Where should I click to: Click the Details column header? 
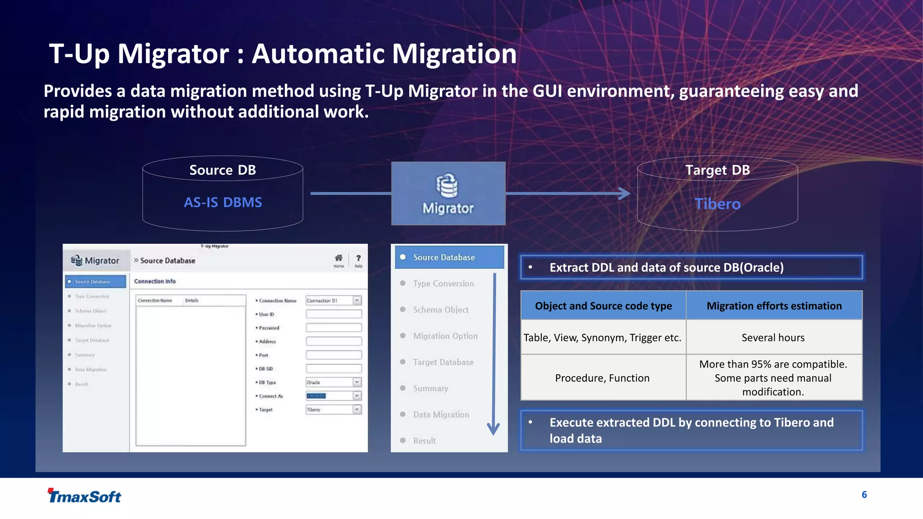(x=192, y=300)
